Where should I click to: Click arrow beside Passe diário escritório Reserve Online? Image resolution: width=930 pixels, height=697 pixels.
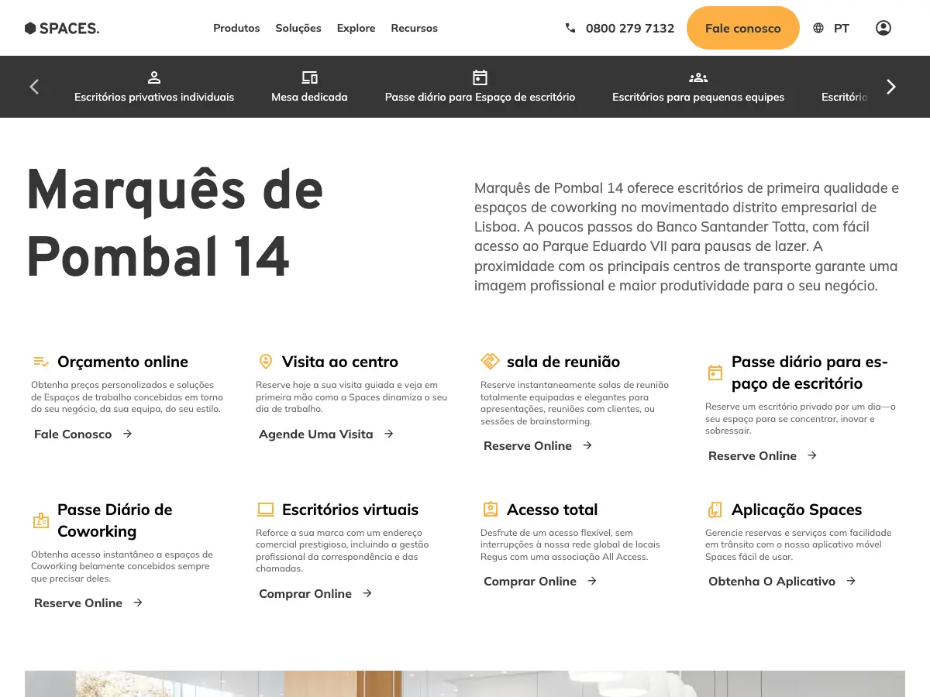(x=812, y=455)
